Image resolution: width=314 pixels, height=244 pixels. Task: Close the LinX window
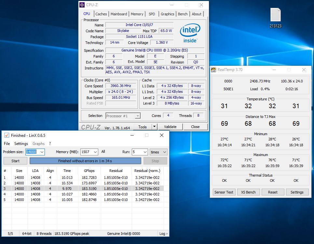162,135
